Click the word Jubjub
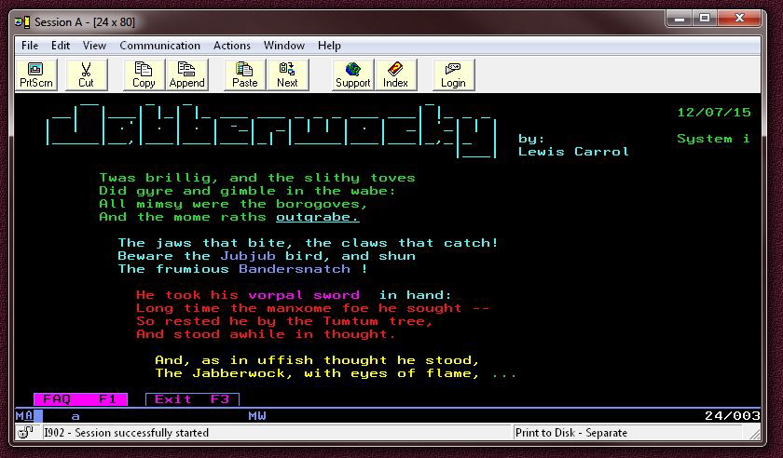Screen dimensions: 783x458 pyautogui.click(x=248, y=256)
